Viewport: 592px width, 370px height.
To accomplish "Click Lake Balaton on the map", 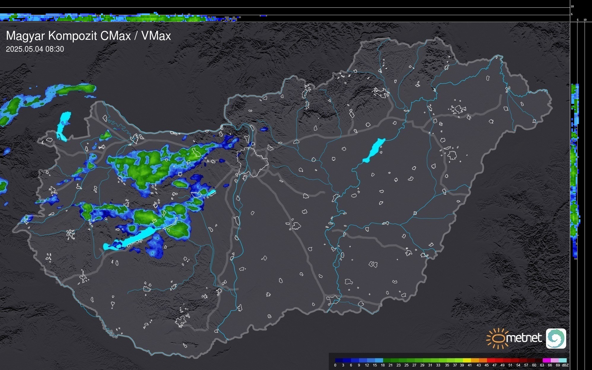I will (139, 237).
